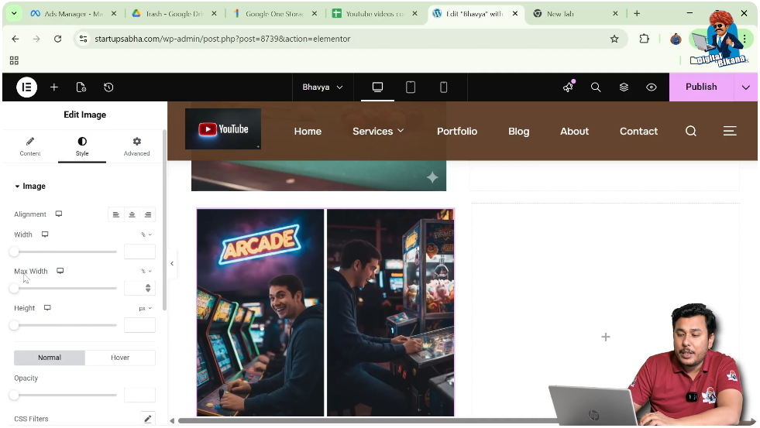
Task: Open Publish options arrow dropdown
Action: coord(745,87)
